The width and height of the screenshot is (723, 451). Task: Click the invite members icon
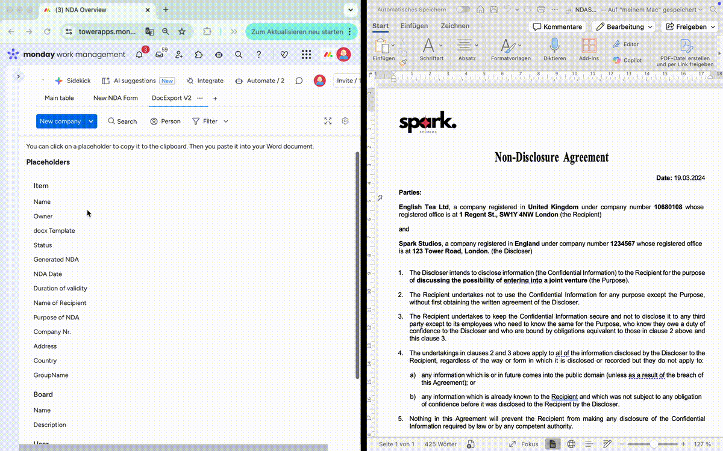(179, 55)
